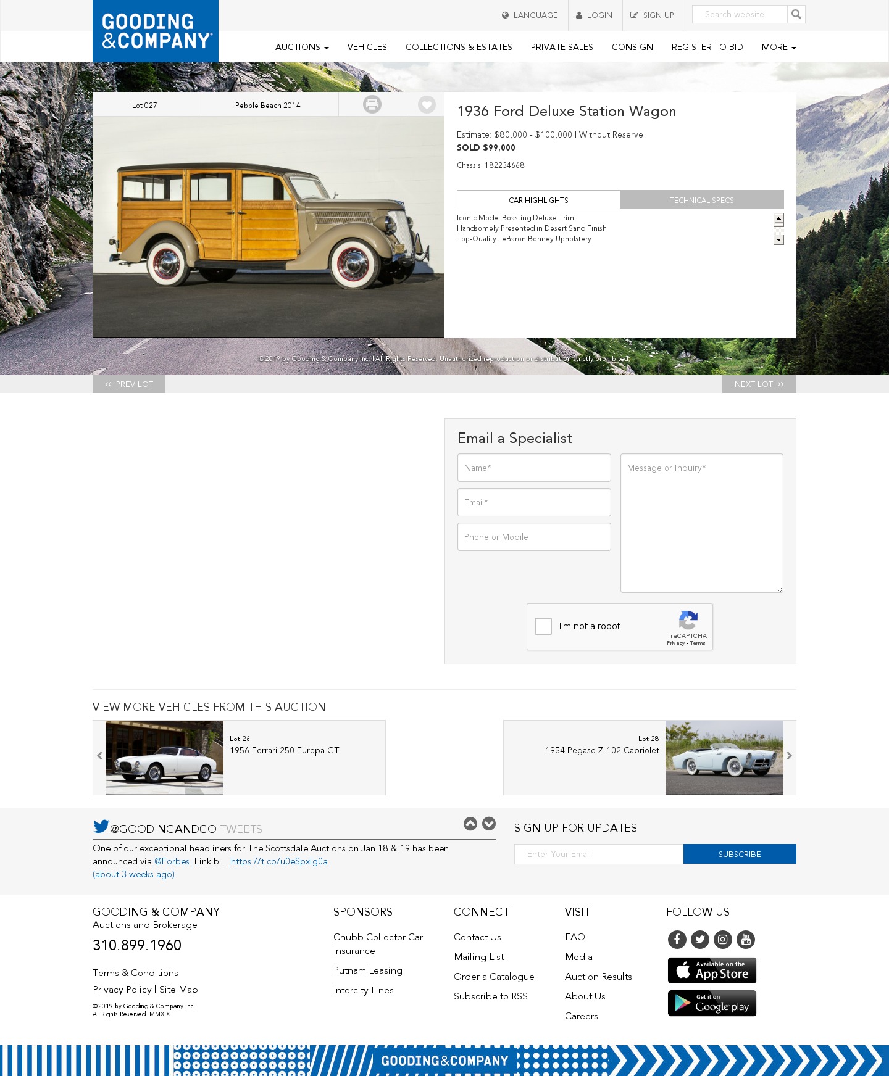
Task: Open the 1956 Ferrari 250 Europa GT thumbnail
Action: (164, 757)
